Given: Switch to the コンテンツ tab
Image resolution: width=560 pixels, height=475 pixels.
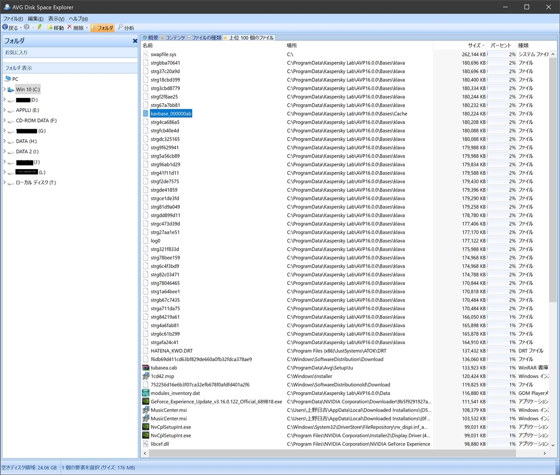Looking at the screenshot, I should [172, 38].
